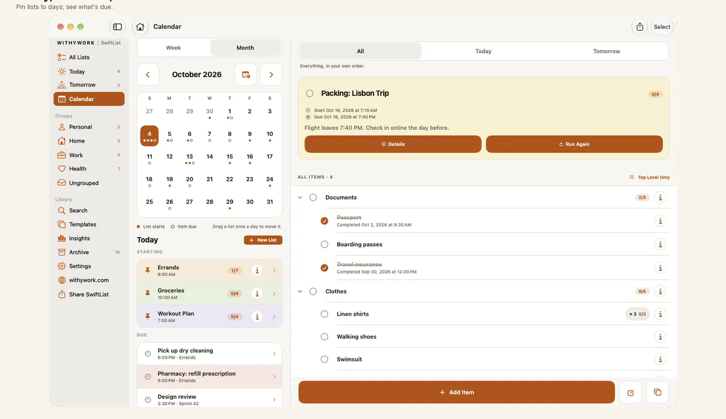
Task: Open Errands list via its chevron
Action: click(274, 270)
